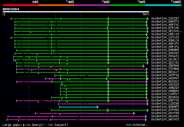Click the UniRef100_A8I003 label

165,120
